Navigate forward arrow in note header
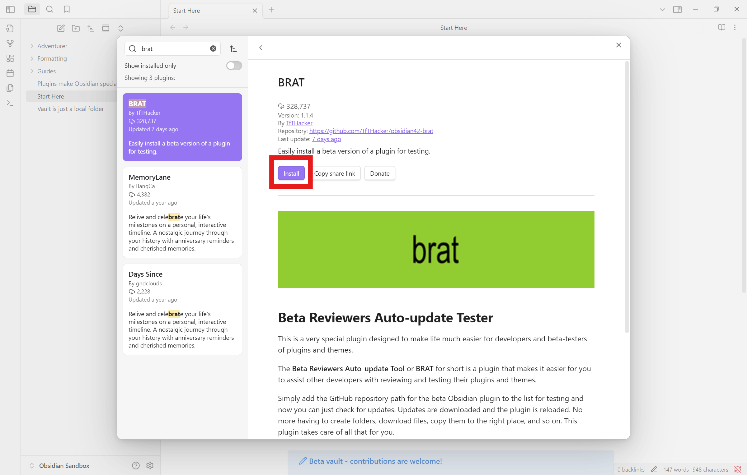747x475 pixels. pyautogui.click(x=186, y=27)
